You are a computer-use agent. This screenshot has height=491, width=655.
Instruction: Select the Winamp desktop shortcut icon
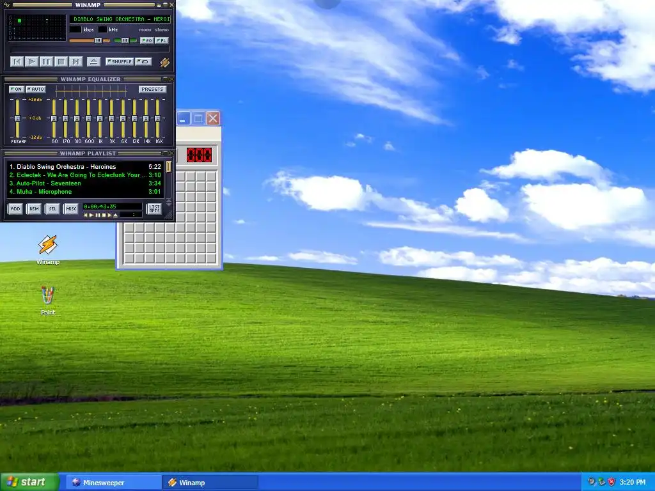(47, 250)
